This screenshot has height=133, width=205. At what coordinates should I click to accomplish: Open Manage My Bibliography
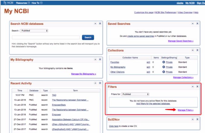(84, 74)
